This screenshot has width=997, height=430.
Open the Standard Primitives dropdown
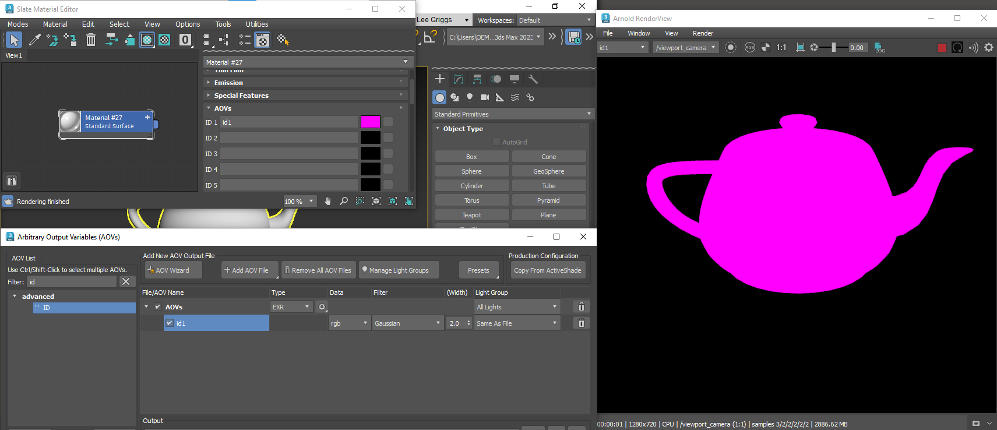(513, 114)
